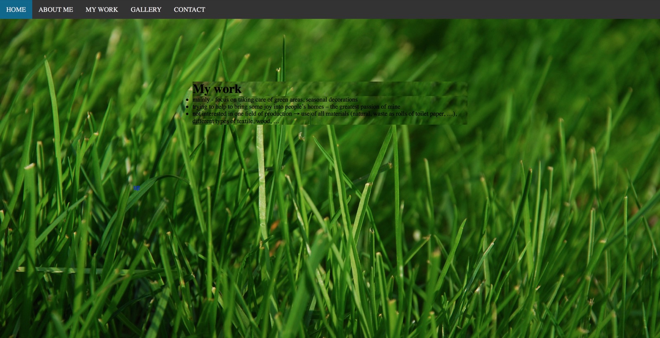Follow the blue 'up' link

pos(137,187)
